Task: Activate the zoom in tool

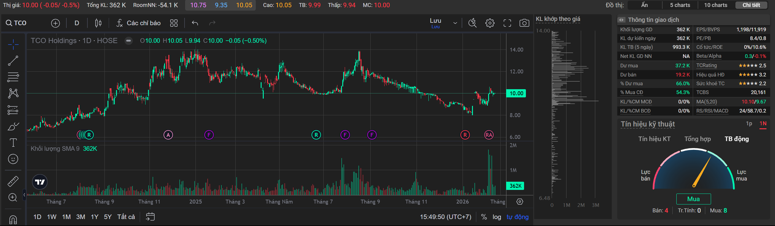Action: click(x=13, y=197)
